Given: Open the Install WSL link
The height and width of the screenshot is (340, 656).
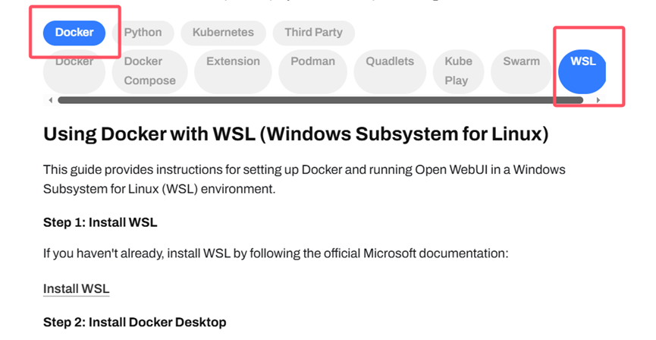Looking at the screenshot, I should 76,289.
